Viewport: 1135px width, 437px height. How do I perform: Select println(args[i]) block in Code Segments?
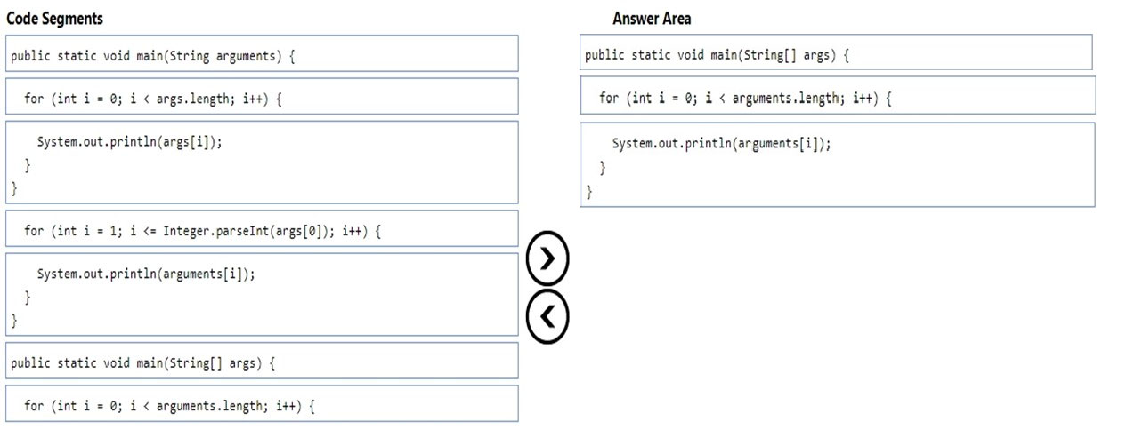pos(262,163)
